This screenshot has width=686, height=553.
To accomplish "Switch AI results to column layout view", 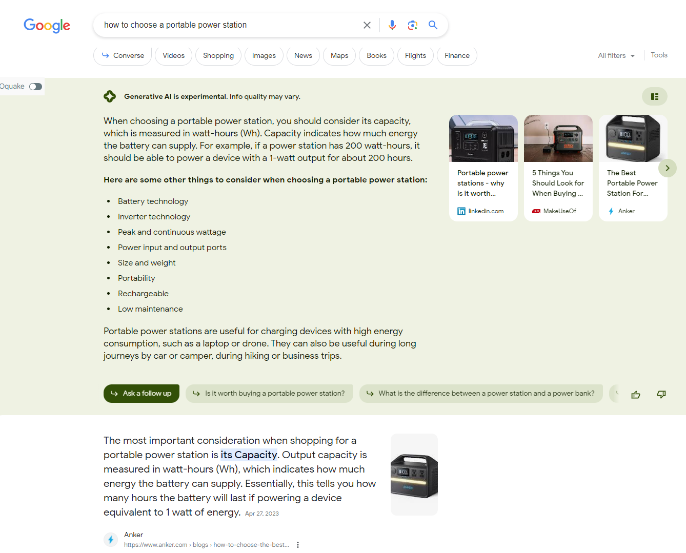I will (x=654, y=96).
